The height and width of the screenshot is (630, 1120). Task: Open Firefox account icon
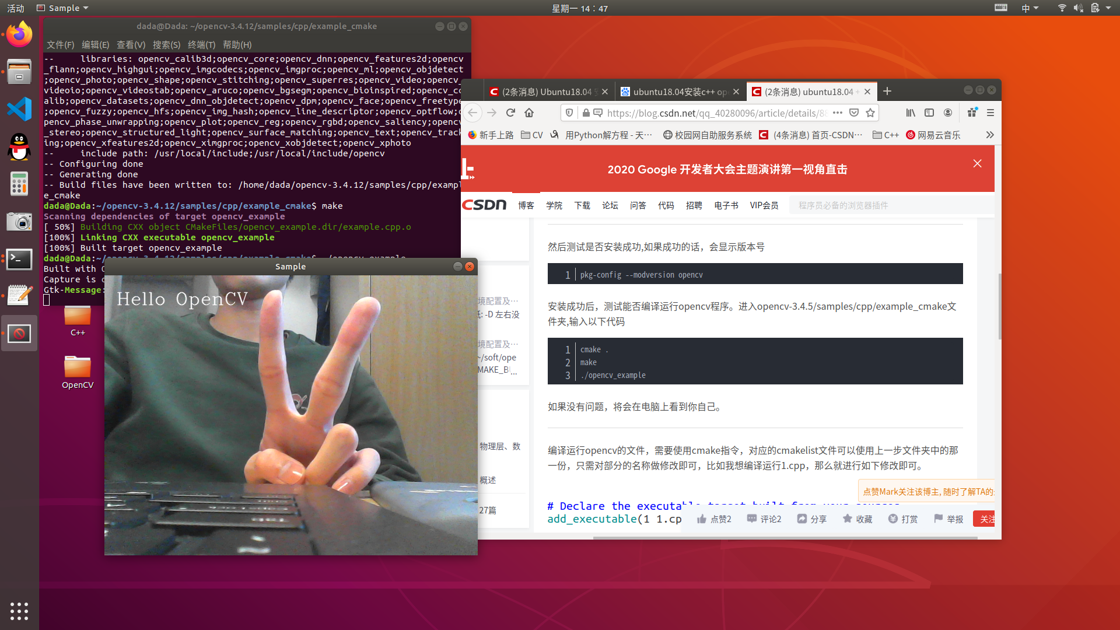tap(948, 113)
